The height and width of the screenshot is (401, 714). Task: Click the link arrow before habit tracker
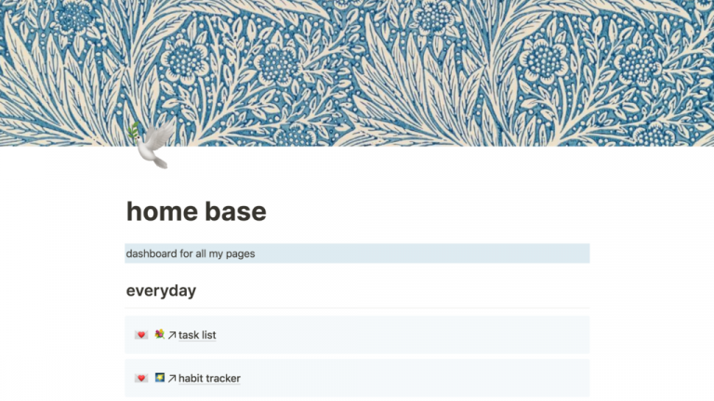pos(172,379)
